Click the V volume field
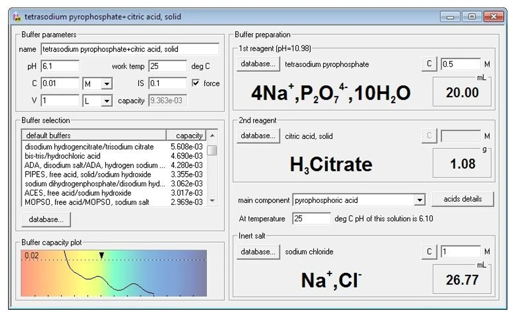The width and height of the screenshot is (515, 312). click(x=60, y=100)
